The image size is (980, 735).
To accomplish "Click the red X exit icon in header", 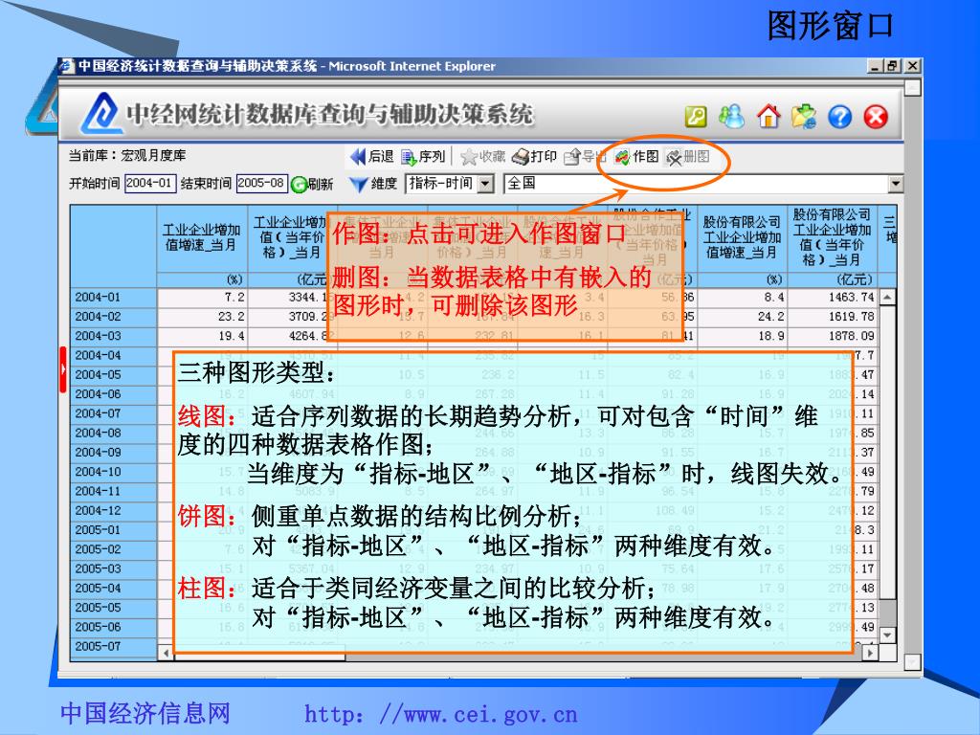I will pyautogui.click(x=876, y=117).
